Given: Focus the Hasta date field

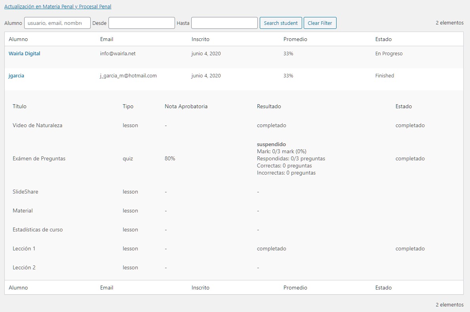Looking at the screenshot, I should click(224, 23).
